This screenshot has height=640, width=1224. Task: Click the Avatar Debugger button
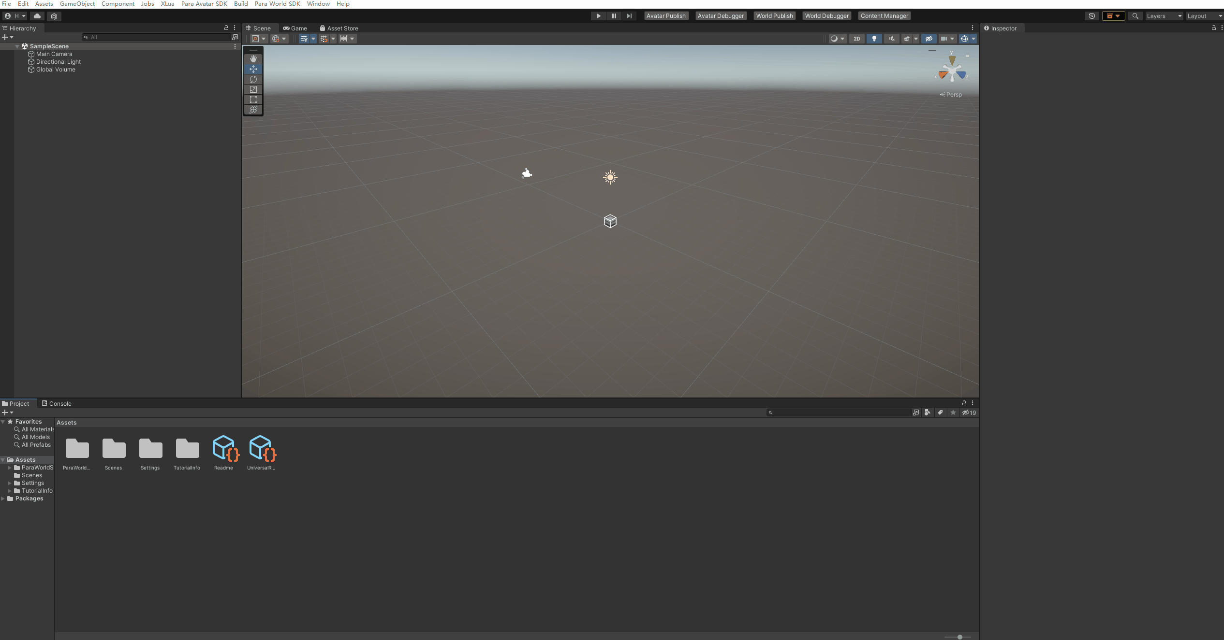(721, 16)
